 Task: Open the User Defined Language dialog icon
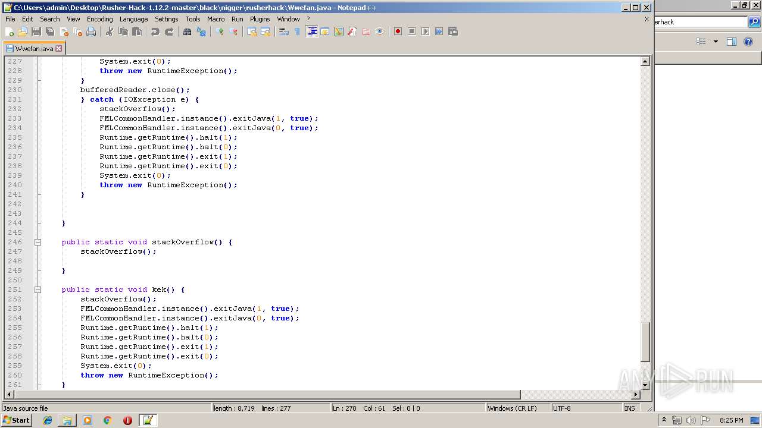click(x=325, y=32)
